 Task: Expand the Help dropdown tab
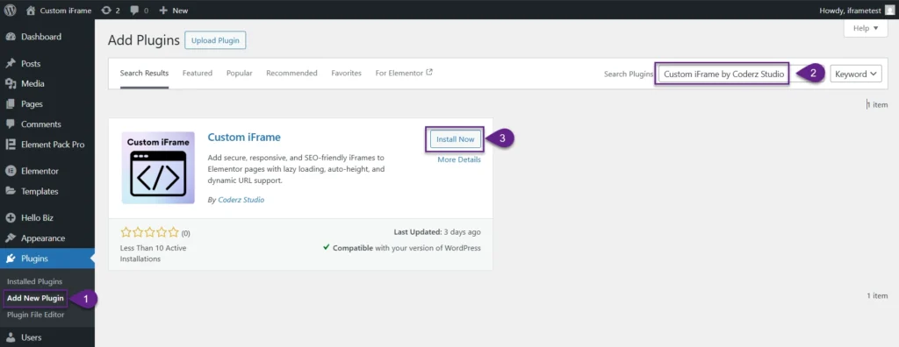click(866, 28)
